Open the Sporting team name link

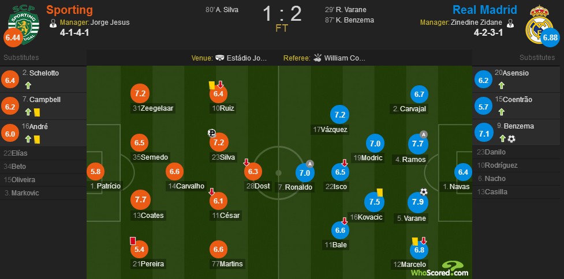pos(69,10)
